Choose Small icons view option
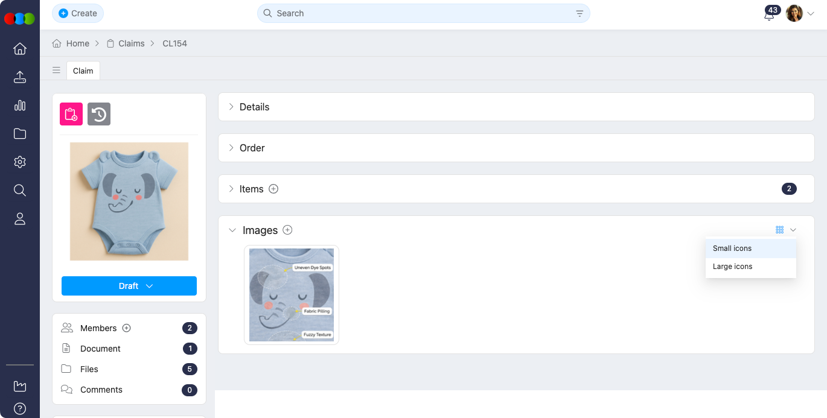 pos(732,249)
